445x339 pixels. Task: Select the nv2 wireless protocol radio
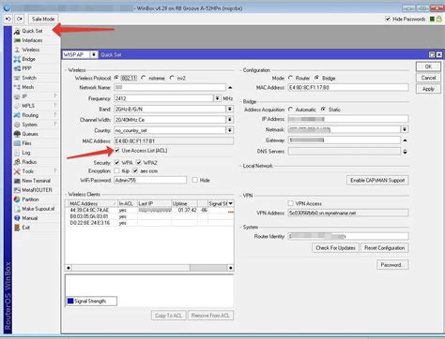click(x=172, y=78)
